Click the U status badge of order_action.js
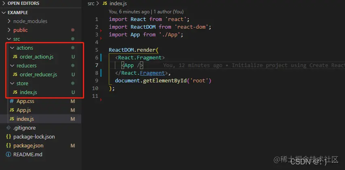 pos(73,57)
